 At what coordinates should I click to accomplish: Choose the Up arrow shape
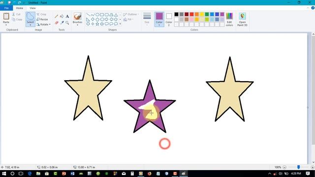click(116, 20)
